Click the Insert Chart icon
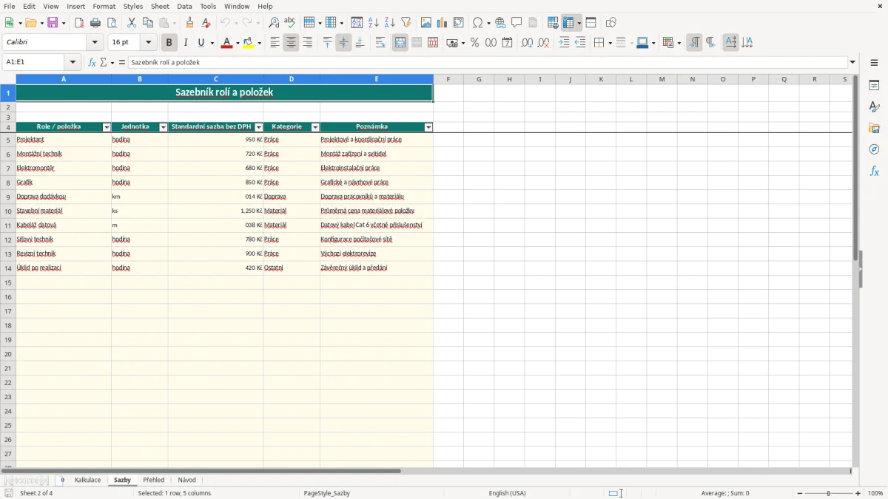 (x=442, y=23)
